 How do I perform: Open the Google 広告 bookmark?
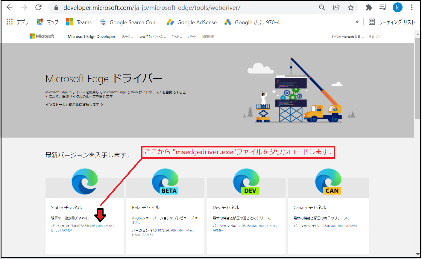pyautogui.click(x=254, y=22)
